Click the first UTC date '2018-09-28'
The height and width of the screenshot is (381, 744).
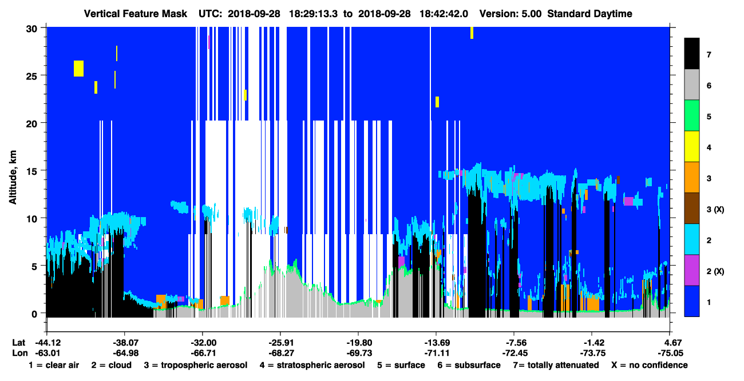pos(254,13)
